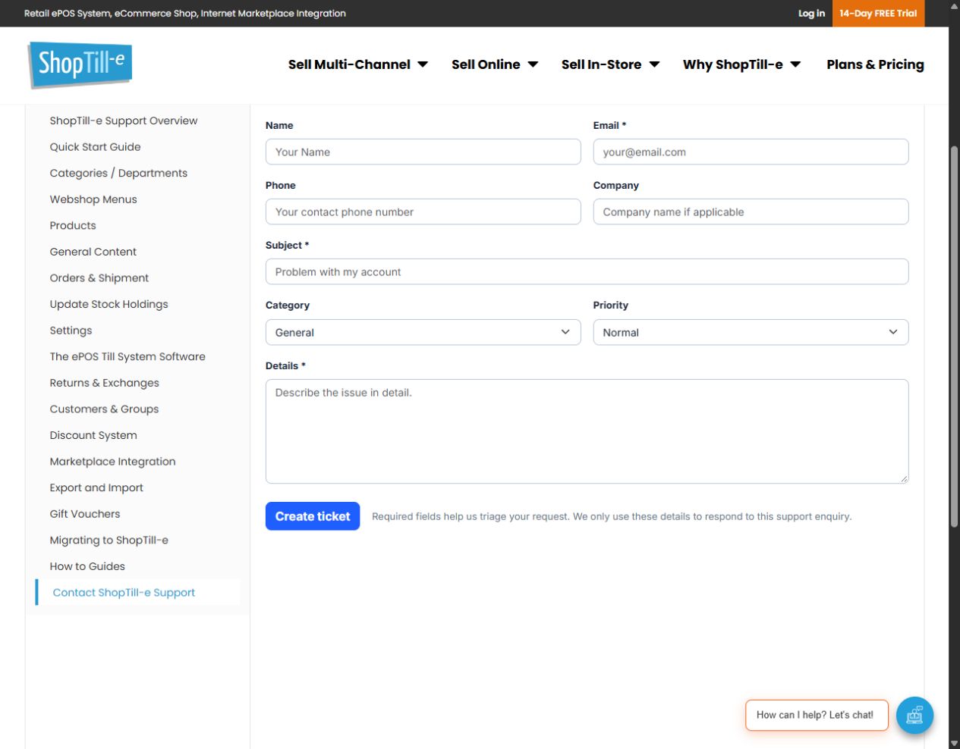The height and width of the screenshot is (749, 960).
Task: Open ShopTill-e Support Overview in sidebar
Action: [123, 121]
